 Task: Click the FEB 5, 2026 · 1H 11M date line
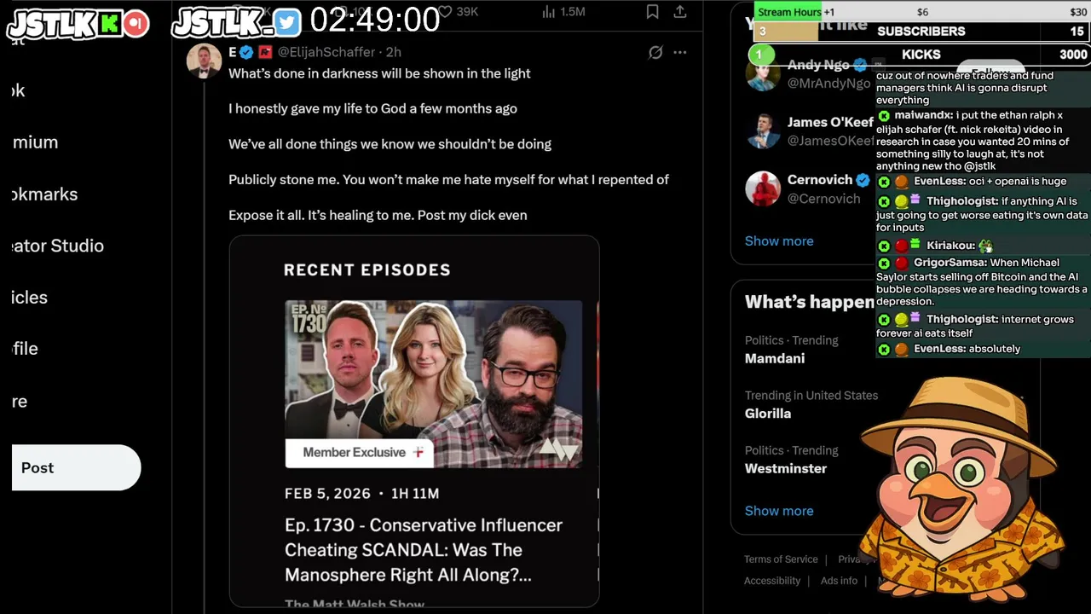362,494
